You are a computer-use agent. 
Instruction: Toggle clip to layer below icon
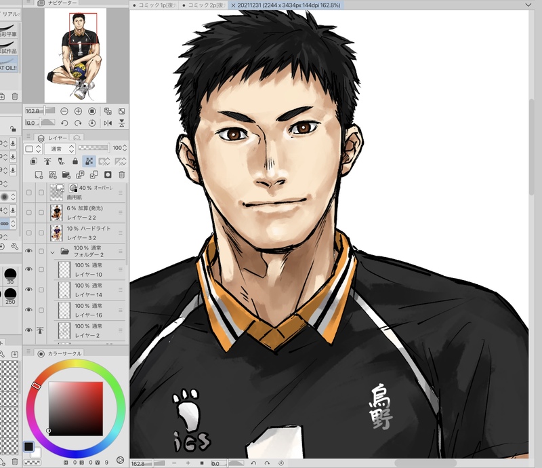(x=34, y=161)
